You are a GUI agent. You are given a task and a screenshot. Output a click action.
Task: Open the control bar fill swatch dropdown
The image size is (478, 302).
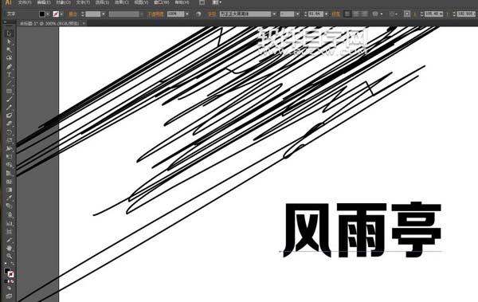click(48, 14)
